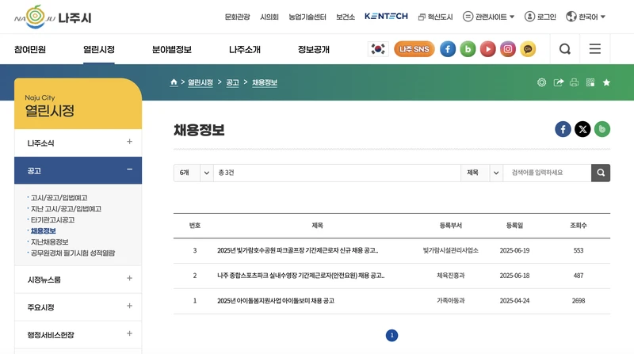Click the Naju city logo
This screenshot has width=634, height=354.
pos(53,17)
